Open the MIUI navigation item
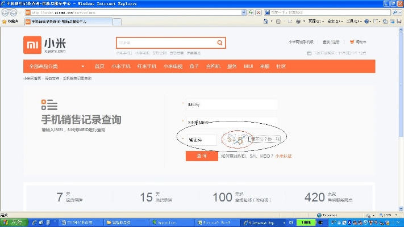 pyautogui.click(x=247, y=66)
